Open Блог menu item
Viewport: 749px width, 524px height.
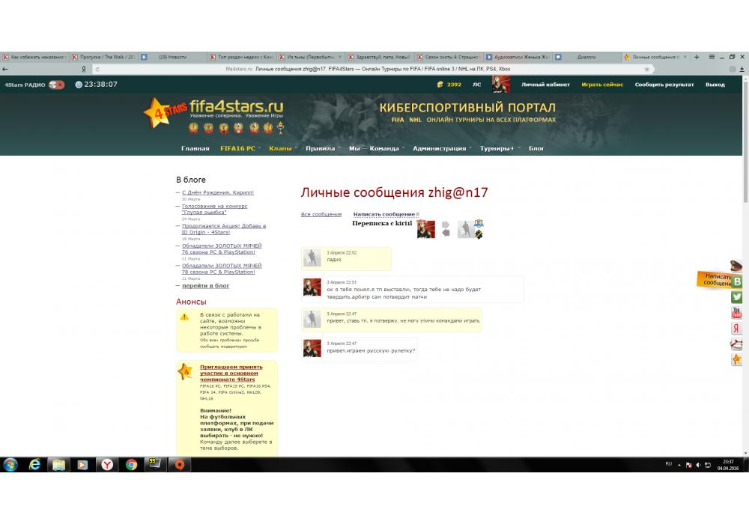coord(536,148)
